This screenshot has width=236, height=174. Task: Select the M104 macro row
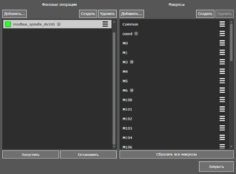coord(174,138)
